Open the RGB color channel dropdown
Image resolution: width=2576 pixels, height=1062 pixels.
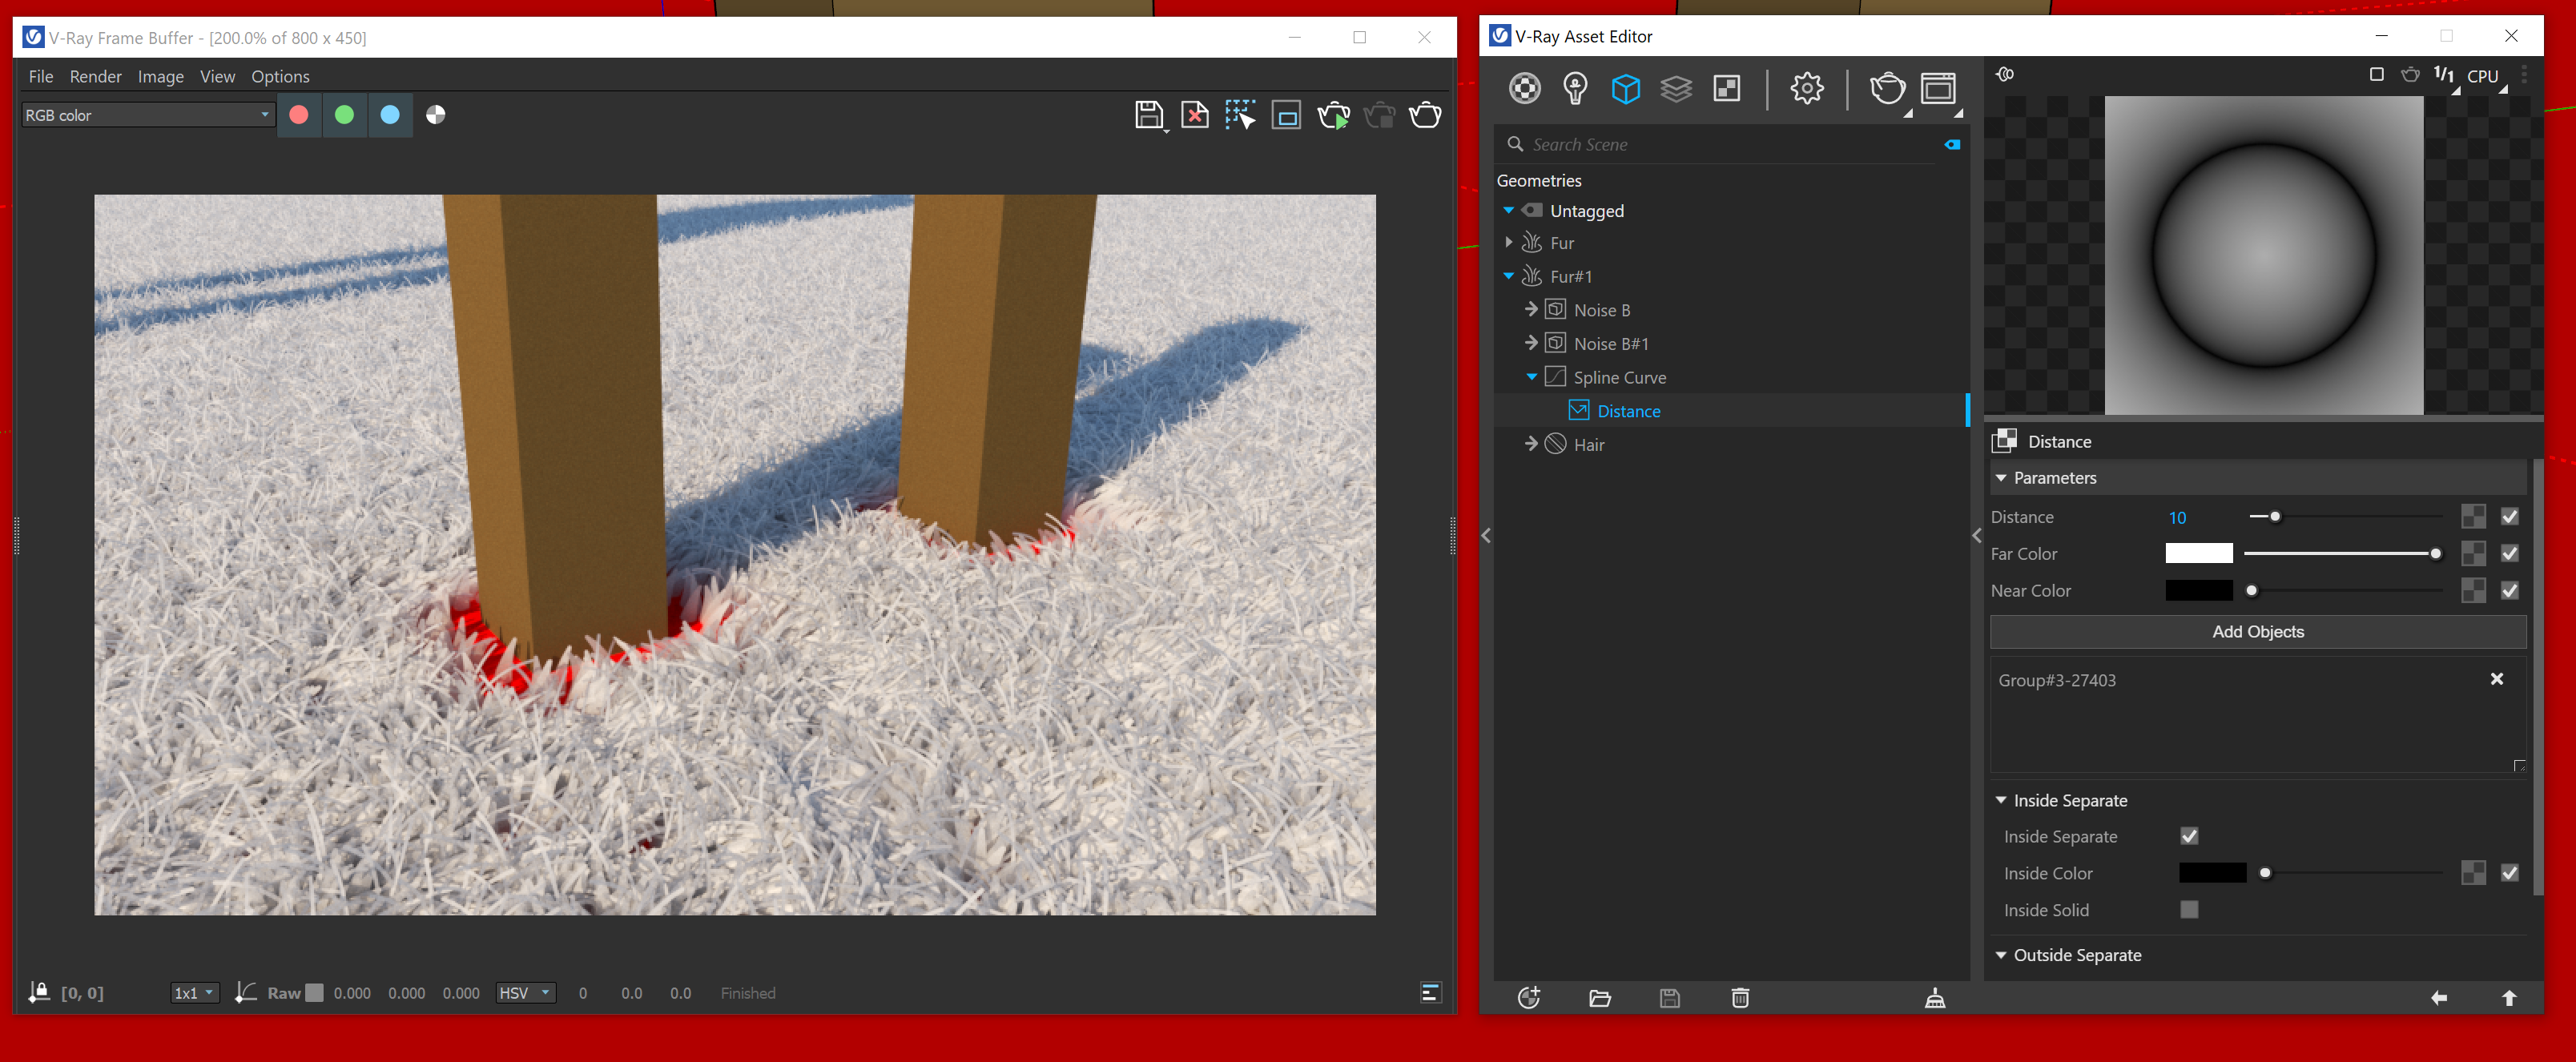coord(148,115)
